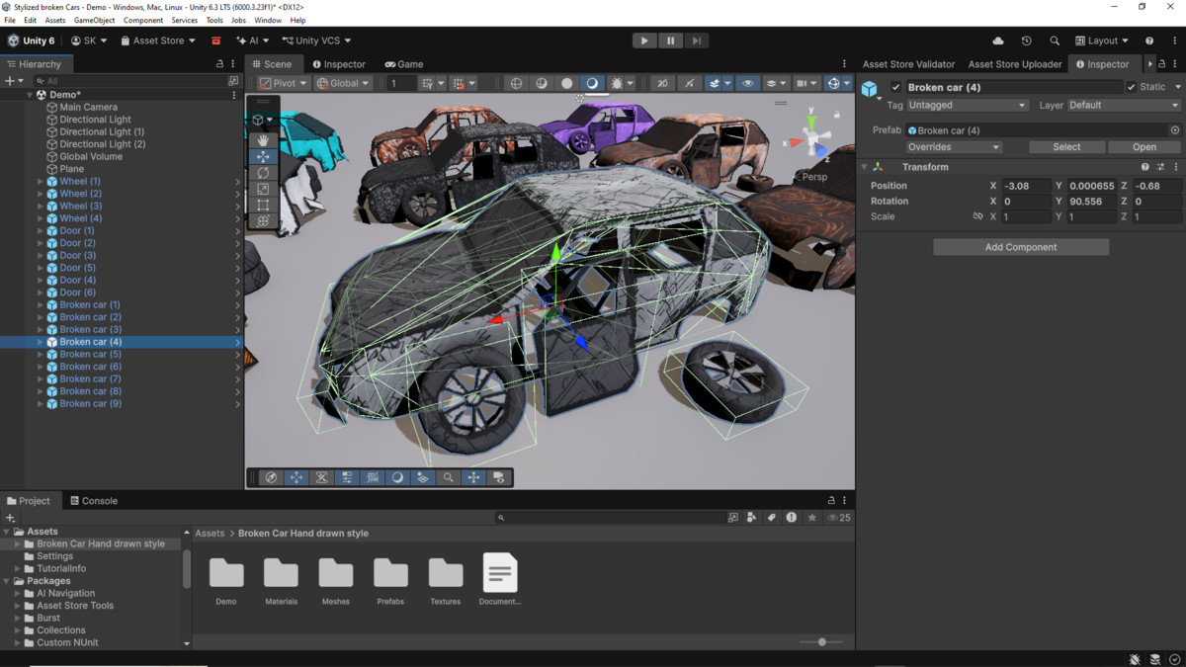Open the Layer dropdown Default

click(1124, 105)
